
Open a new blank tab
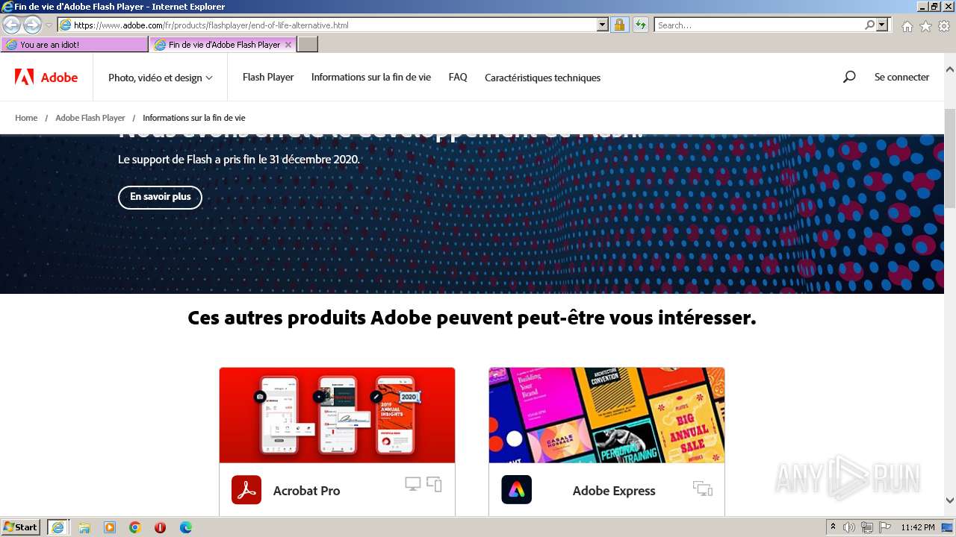[x=308, y=45]
